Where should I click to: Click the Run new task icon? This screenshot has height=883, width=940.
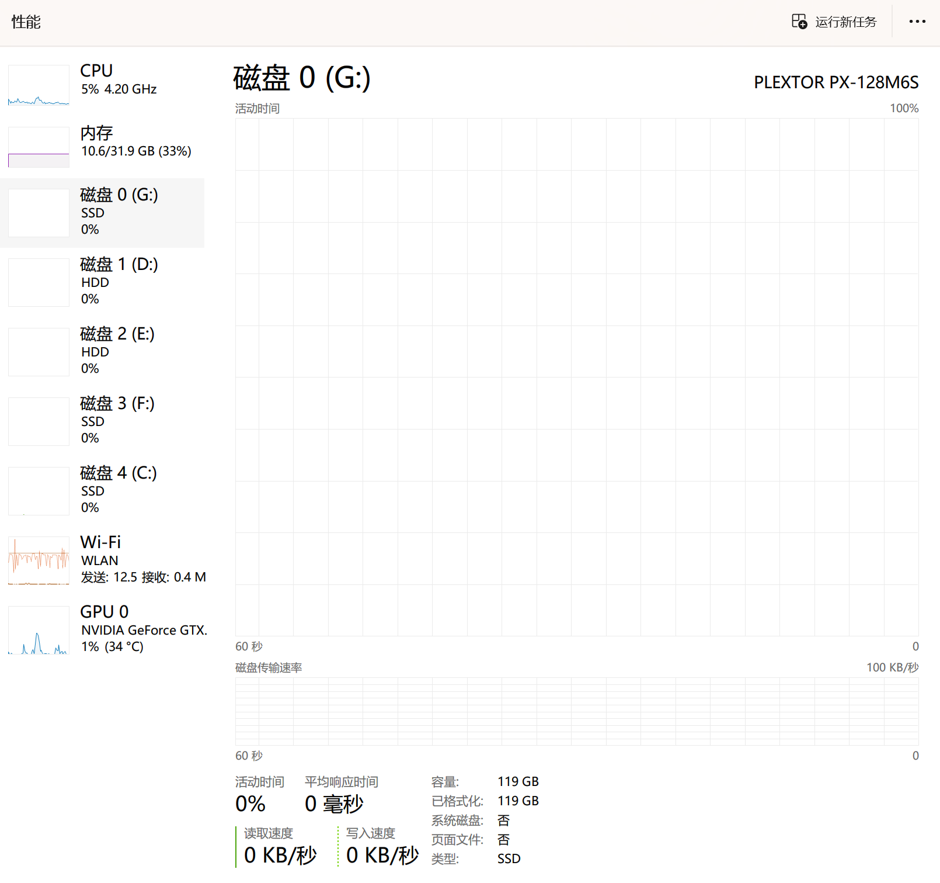pyautogui.click(x=799, y=22)
